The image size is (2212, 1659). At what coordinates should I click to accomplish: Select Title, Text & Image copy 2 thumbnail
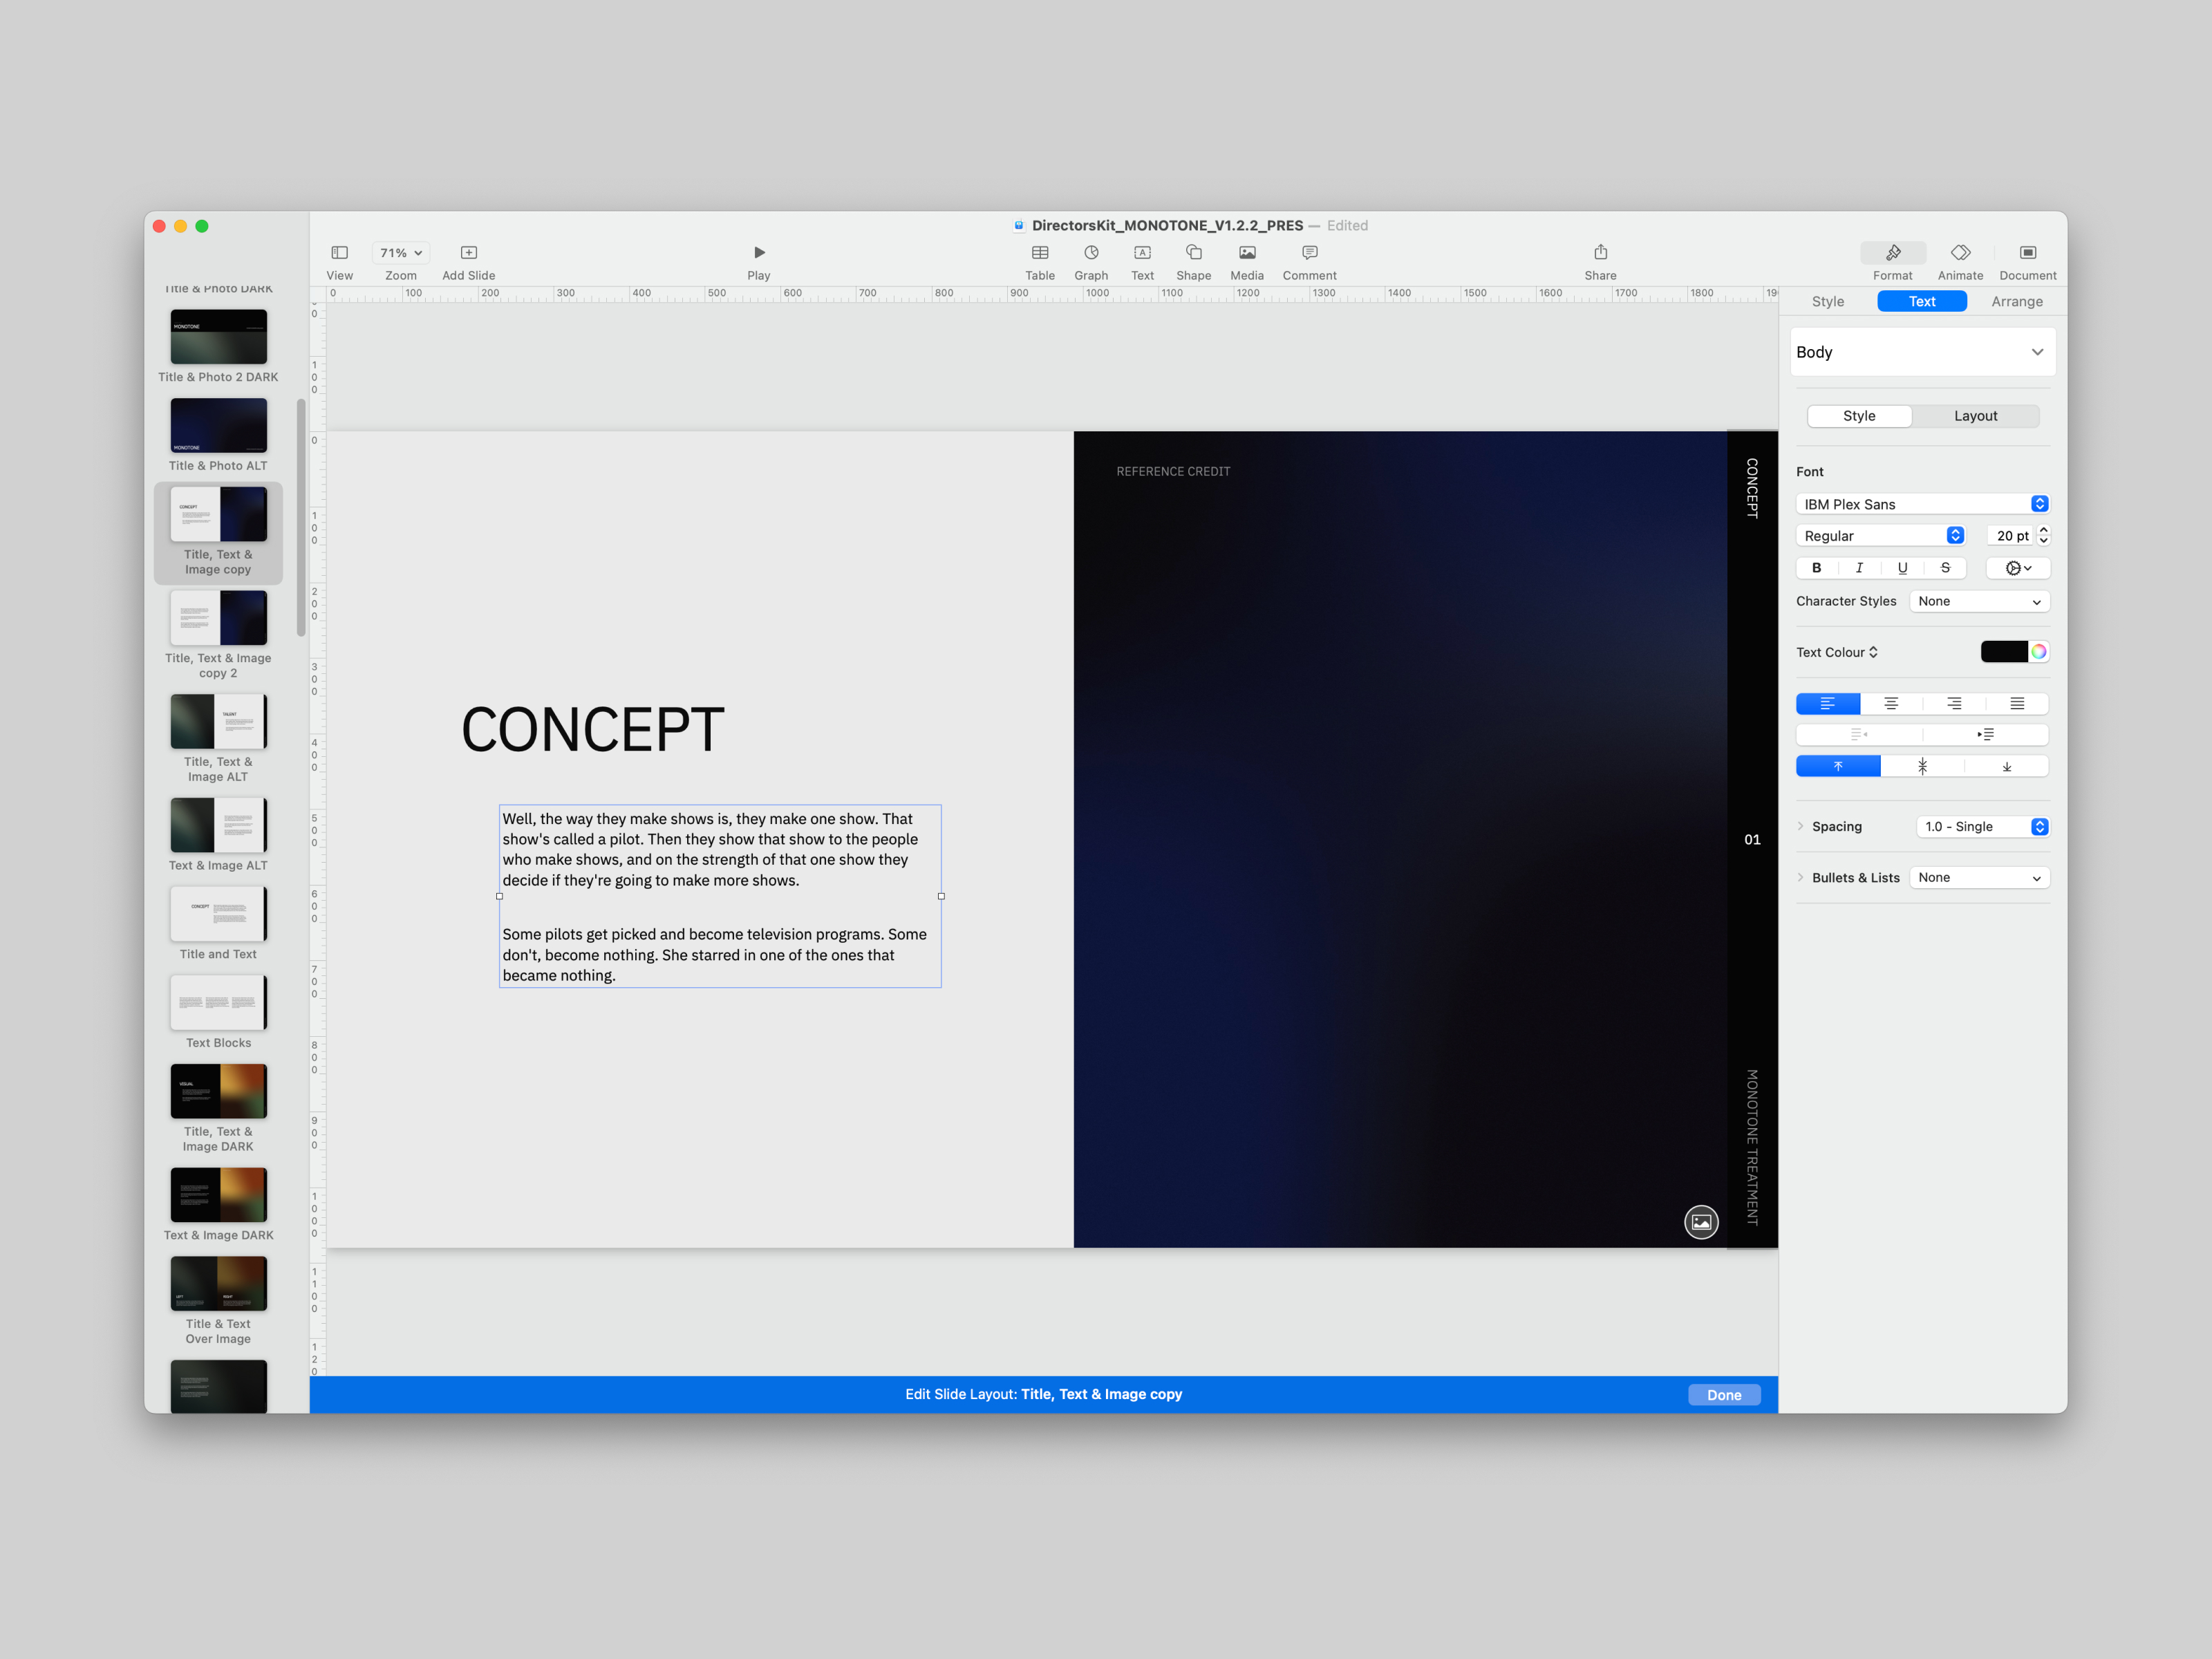218,618
